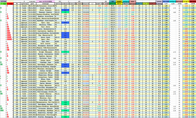
Task: Click the match cell 'Борнмут - Евертон'
Action: point(45,12)
